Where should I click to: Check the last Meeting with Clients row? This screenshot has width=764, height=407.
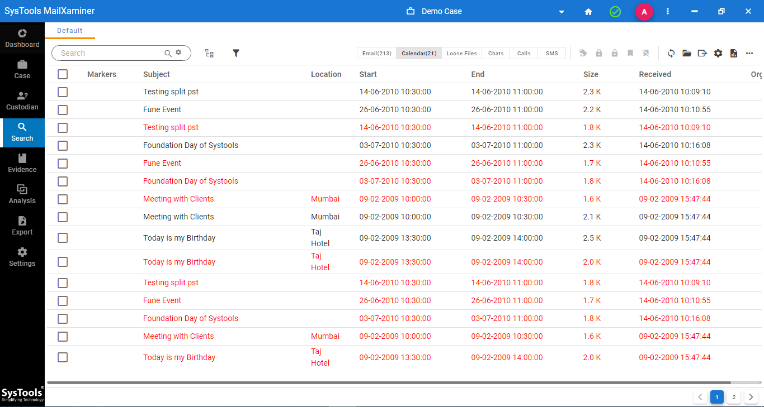point(63,337)
